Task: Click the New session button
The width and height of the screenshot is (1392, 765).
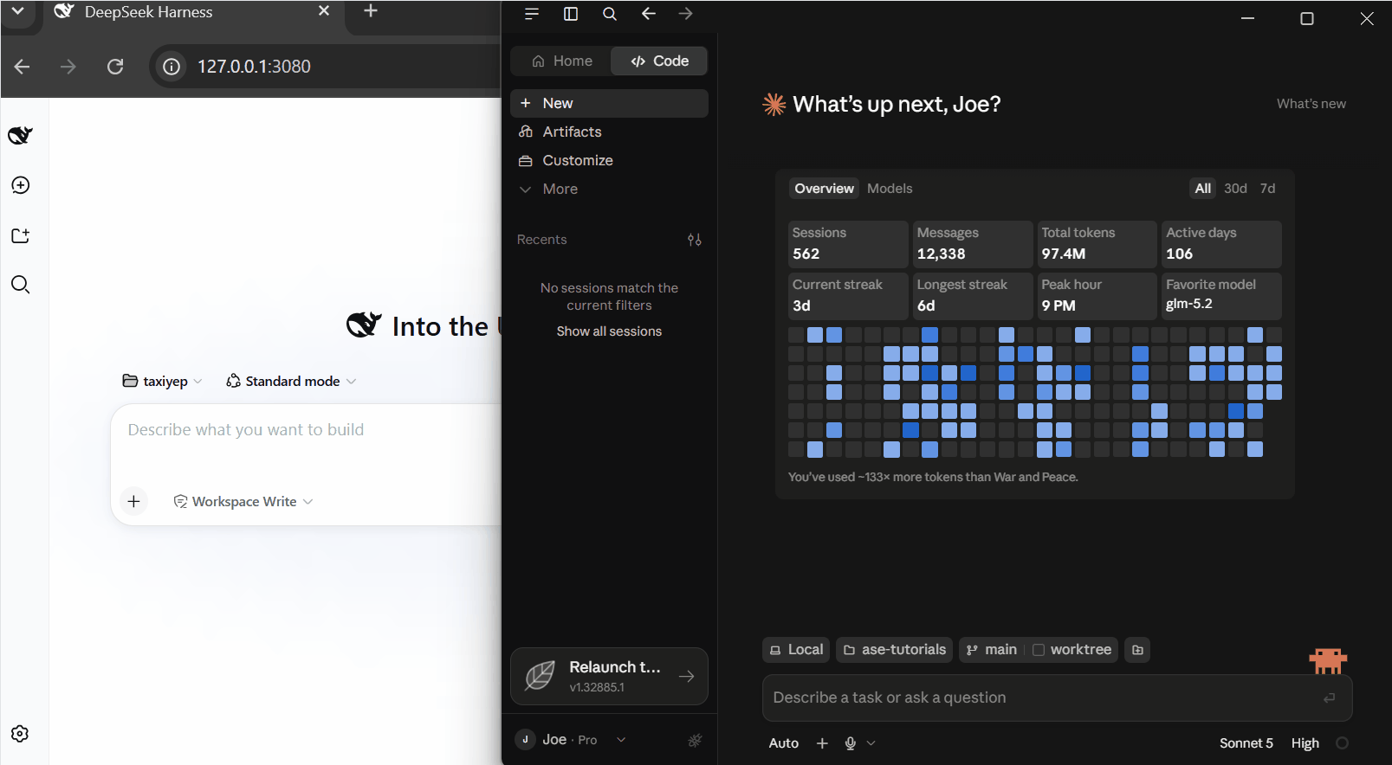Action: tap(609, 103)
